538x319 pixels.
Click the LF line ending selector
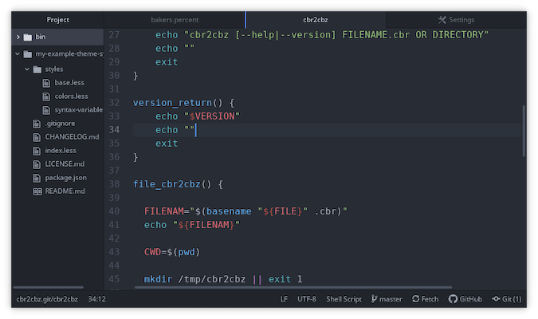(284, 299)
